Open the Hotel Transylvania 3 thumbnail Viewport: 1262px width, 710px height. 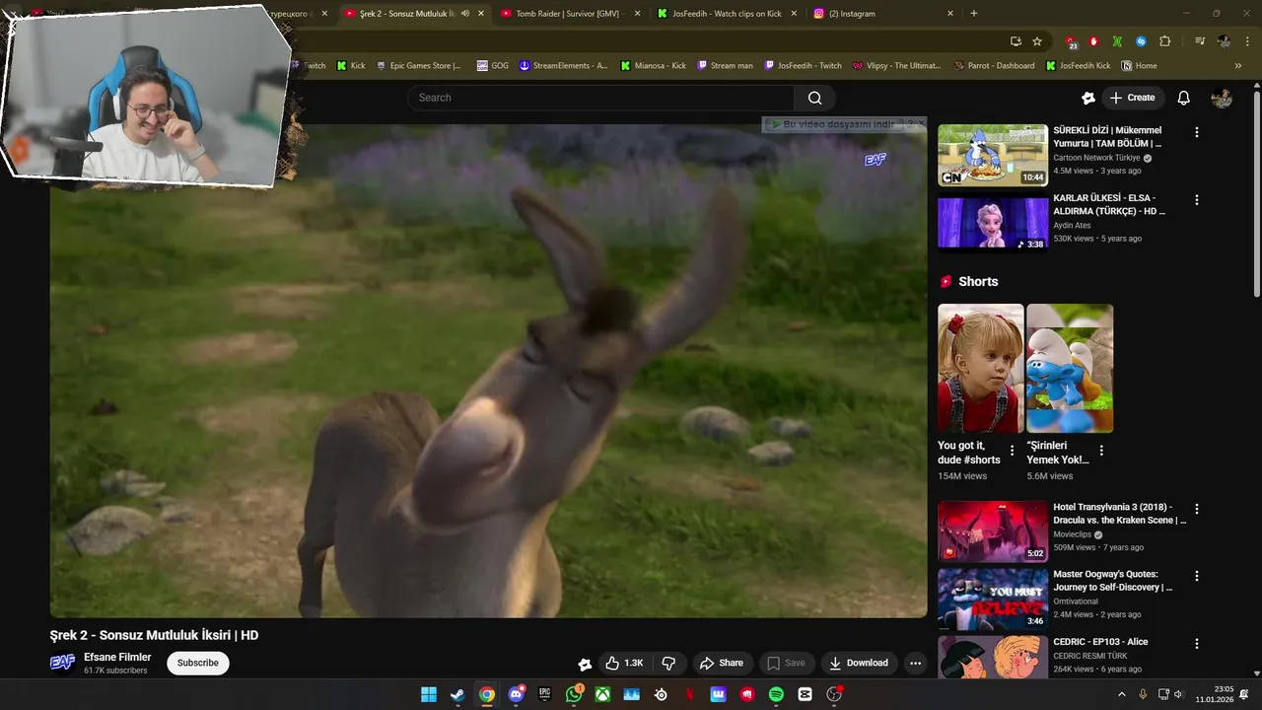point(993,532)
